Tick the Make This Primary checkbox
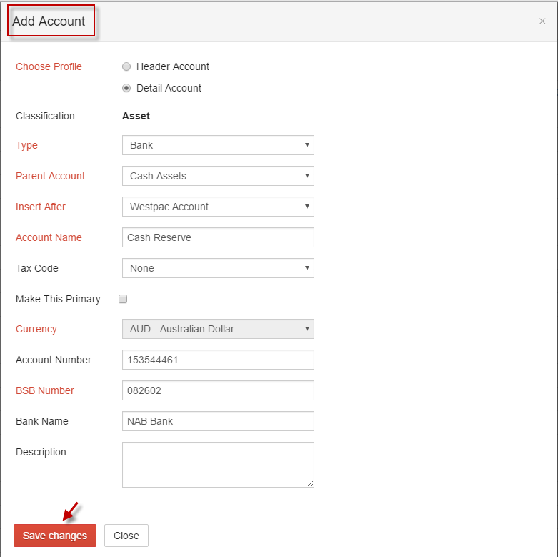Viewport: 558px width, 557px height. pos(123,299)
